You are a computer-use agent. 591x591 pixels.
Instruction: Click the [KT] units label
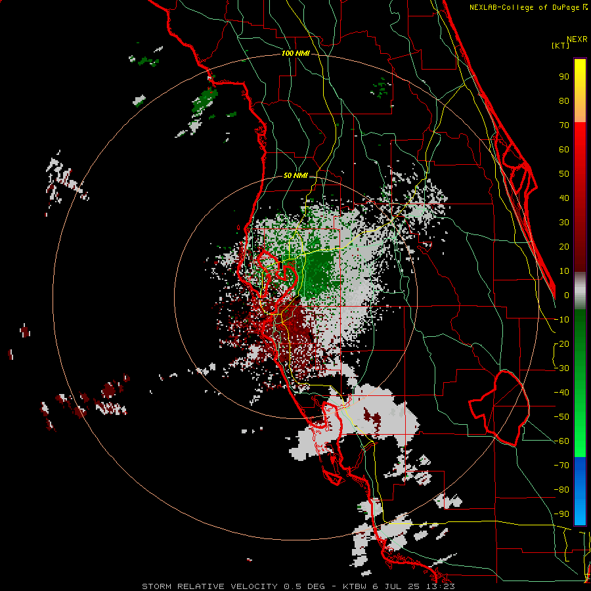[560, 45]
